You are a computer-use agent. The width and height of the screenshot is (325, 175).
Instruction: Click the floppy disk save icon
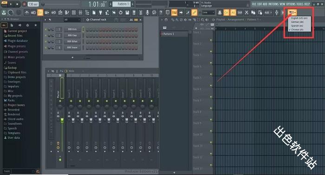[x=127, y=13]
